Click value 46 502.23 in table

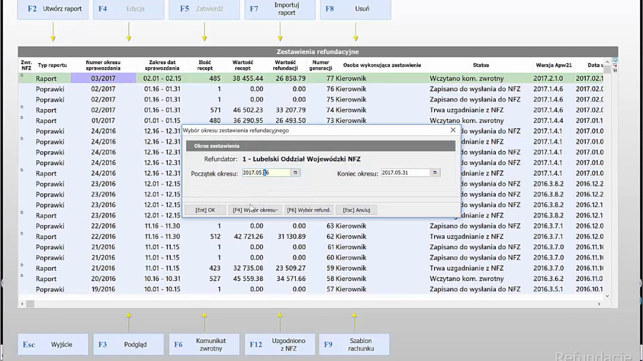[x=248, y=110]
